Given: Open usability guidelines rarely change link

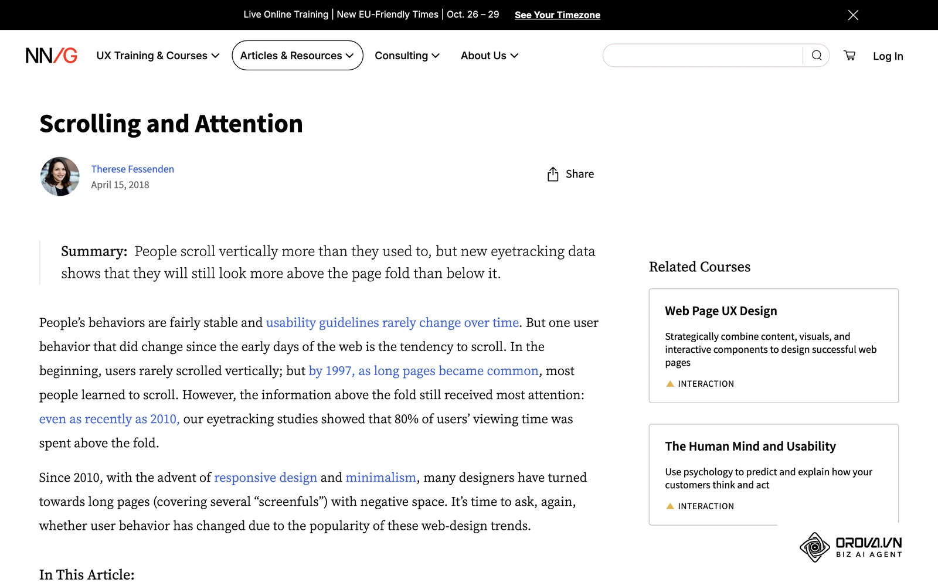Looking at the screenshot, I should tap(392, 323).
